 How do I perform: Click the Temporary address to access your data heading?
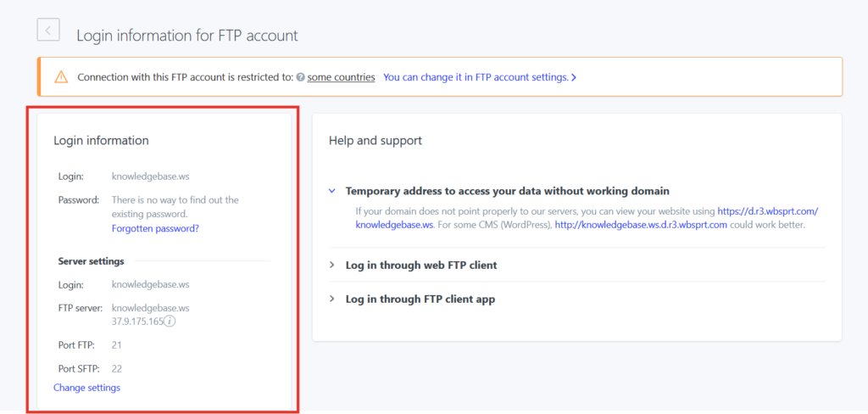(x=508, y=191)
